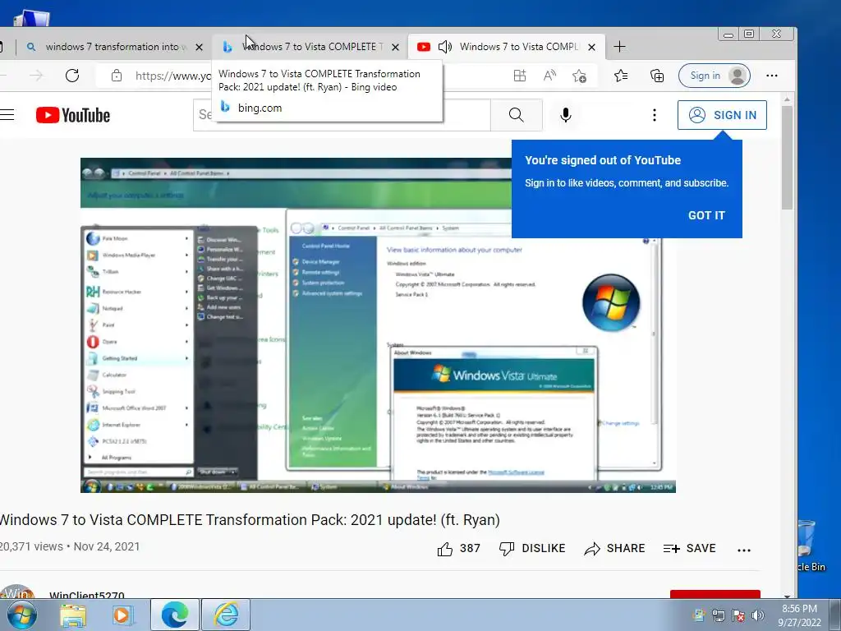Open YouTube settings via the three vertical dots
The width and height of the screenshot is (841, 631).
click(x=655, y=115)
